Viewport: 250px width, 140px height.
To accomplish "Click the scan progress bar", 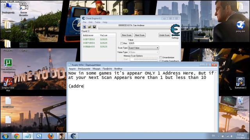I will [134, 28].
